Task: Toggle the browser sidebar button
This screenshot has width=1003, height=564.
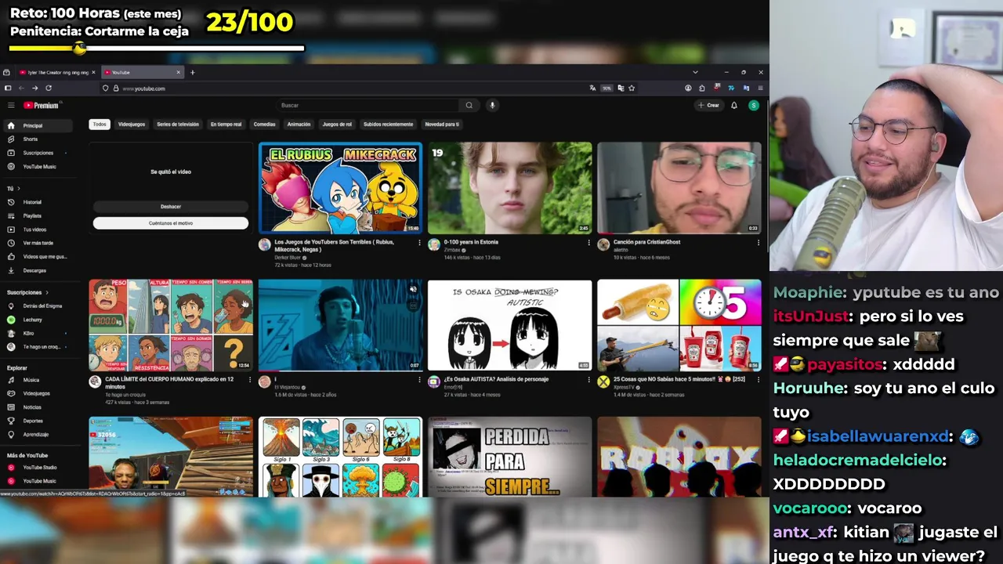Action: (x=8, y=89)
